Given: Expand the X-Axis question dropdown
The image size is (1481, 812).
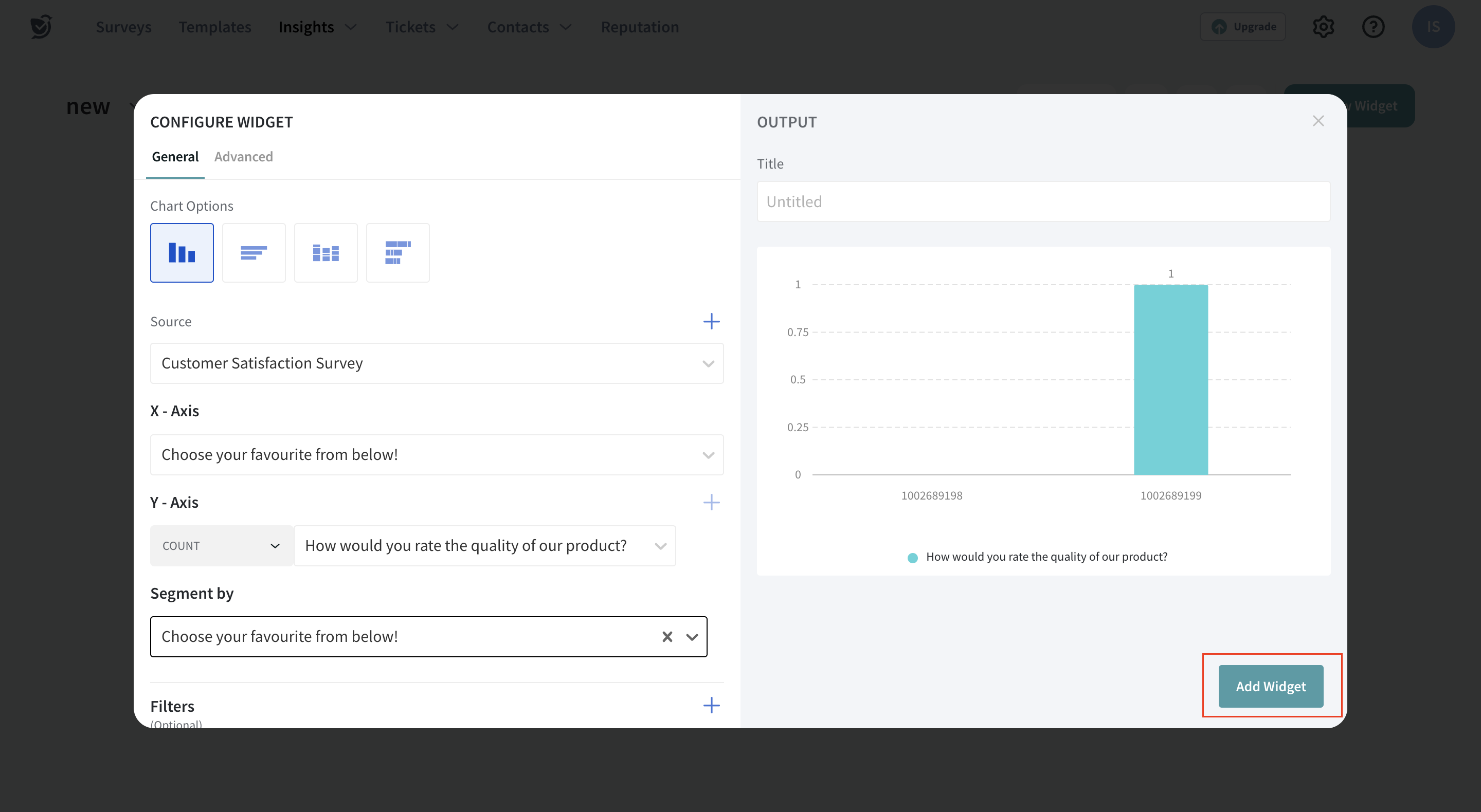Looking at the screenshot, I should point(437,454).
